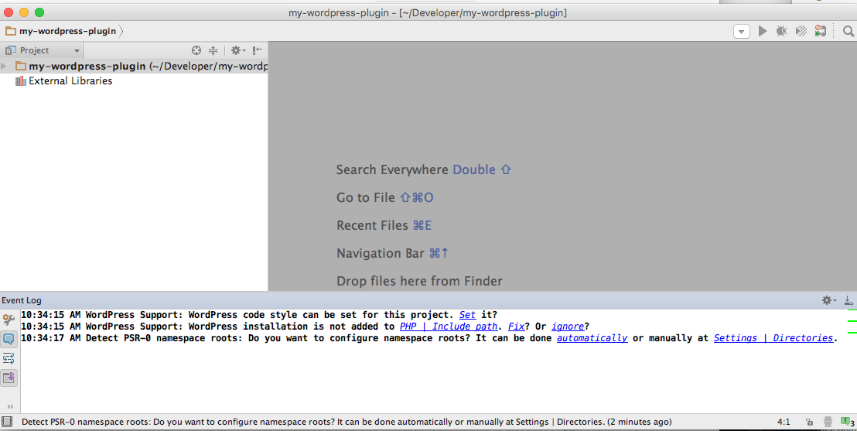The height and width of the screenshot is (431, 857).
Task: Click the 'Search Everywhere' hint text
Action: click(392, 170)
